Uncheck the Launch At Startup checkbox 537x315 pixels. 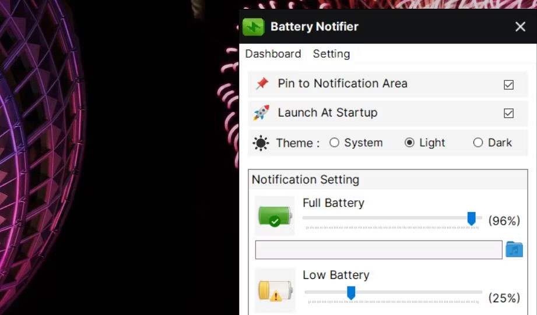(508, 113)
